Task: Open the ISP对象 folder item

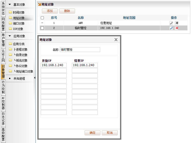Action: click(x=18, y=29)
